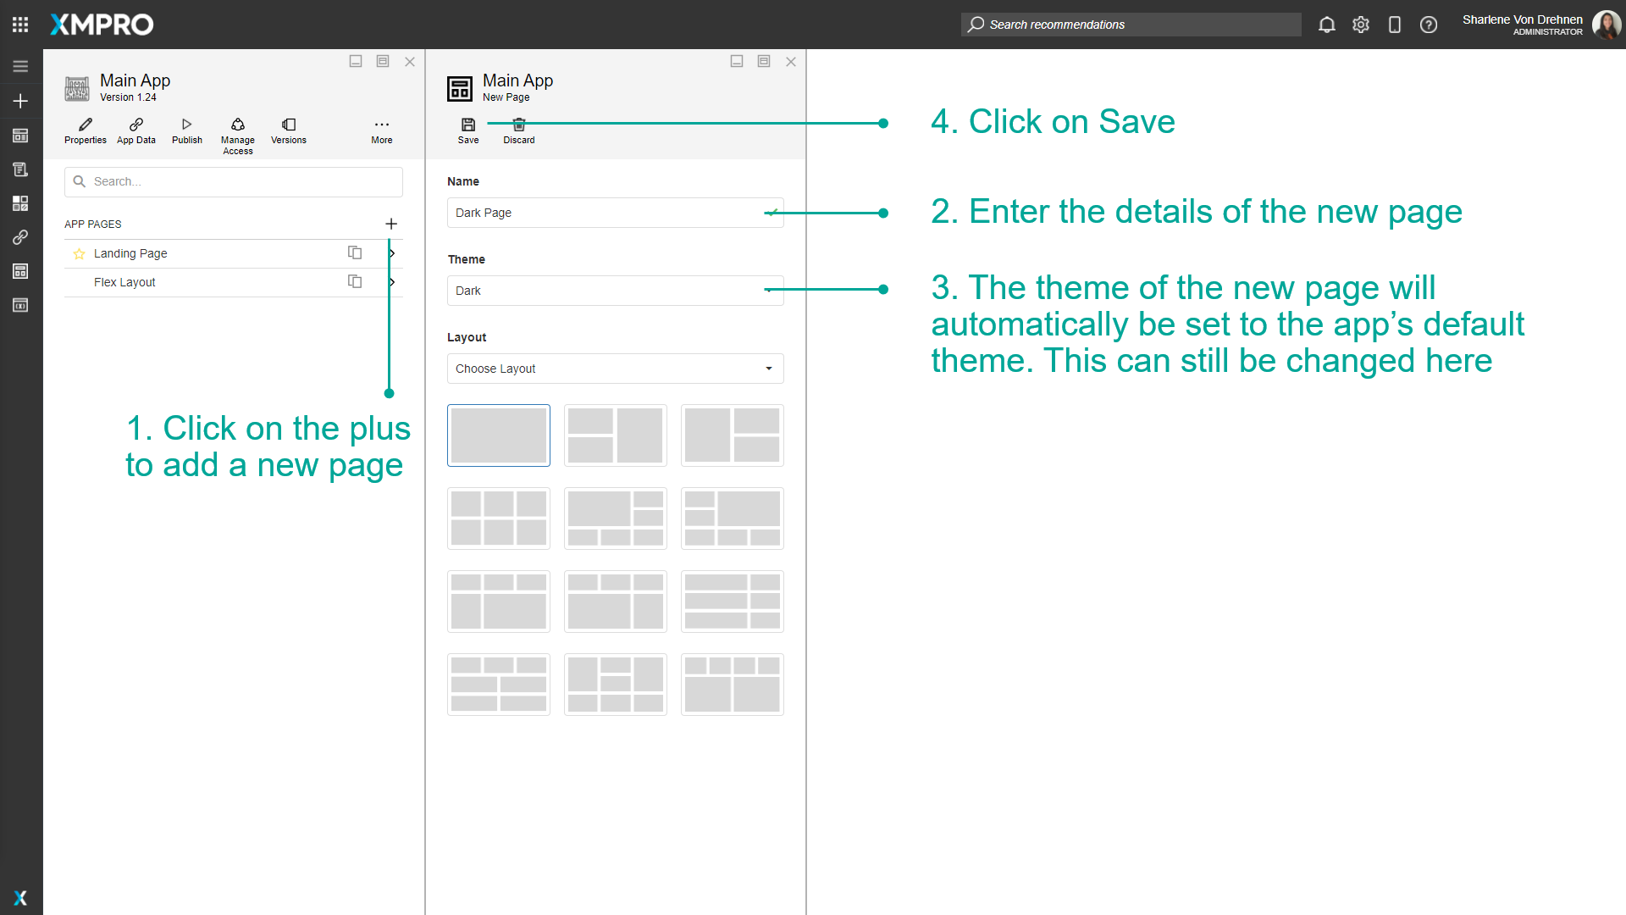This screenshot has height=915, width=1626.
Task: Duplicate the Landing Page using copy icon
Action: coord(355,252)
